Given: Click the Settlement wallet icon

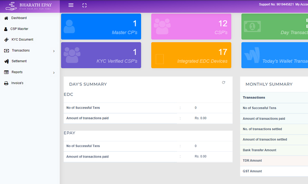Looking at the screenshot, I should pos(6,61).
